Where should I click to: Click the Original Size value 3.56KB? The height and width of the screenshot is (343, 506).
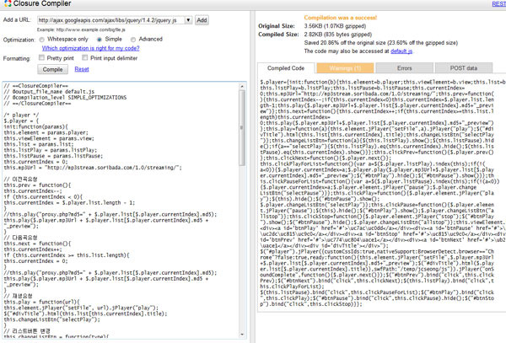pos(313,26)
